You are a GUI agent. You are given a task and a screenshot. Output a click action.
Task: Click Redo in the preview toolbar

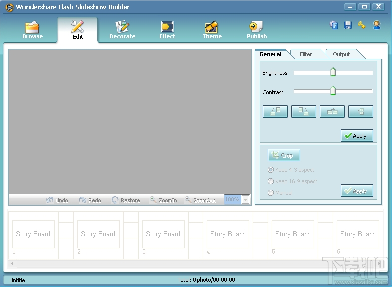pyautogui.click(x=90, y=200)
